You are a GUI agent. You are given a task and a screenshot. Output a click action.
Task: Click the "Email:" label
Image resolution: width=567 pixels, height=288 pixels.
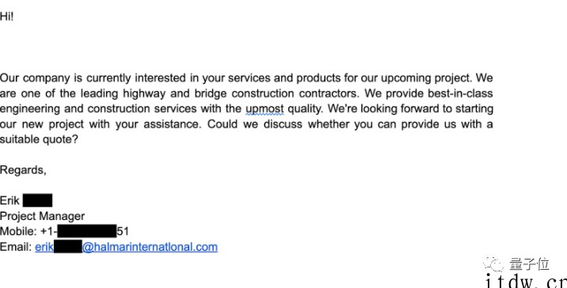[x=16, y=247]
